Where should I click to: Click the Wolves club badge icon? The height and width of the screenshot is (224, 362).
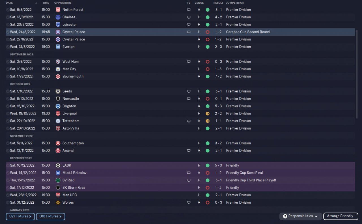(58, 203)
